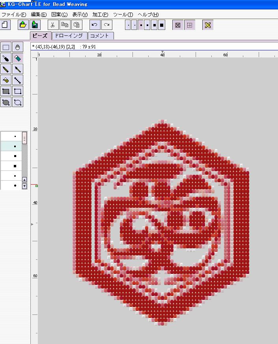Select the eraser tool
278x344 pixels.
point(18,58)
